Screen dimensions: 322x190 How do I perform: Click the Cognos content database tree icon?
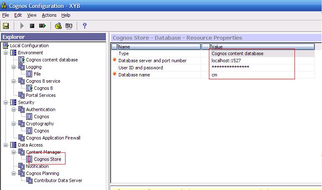coord(21,60)
